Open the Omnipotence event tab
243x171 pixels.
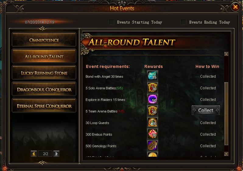tap(44, 40)
